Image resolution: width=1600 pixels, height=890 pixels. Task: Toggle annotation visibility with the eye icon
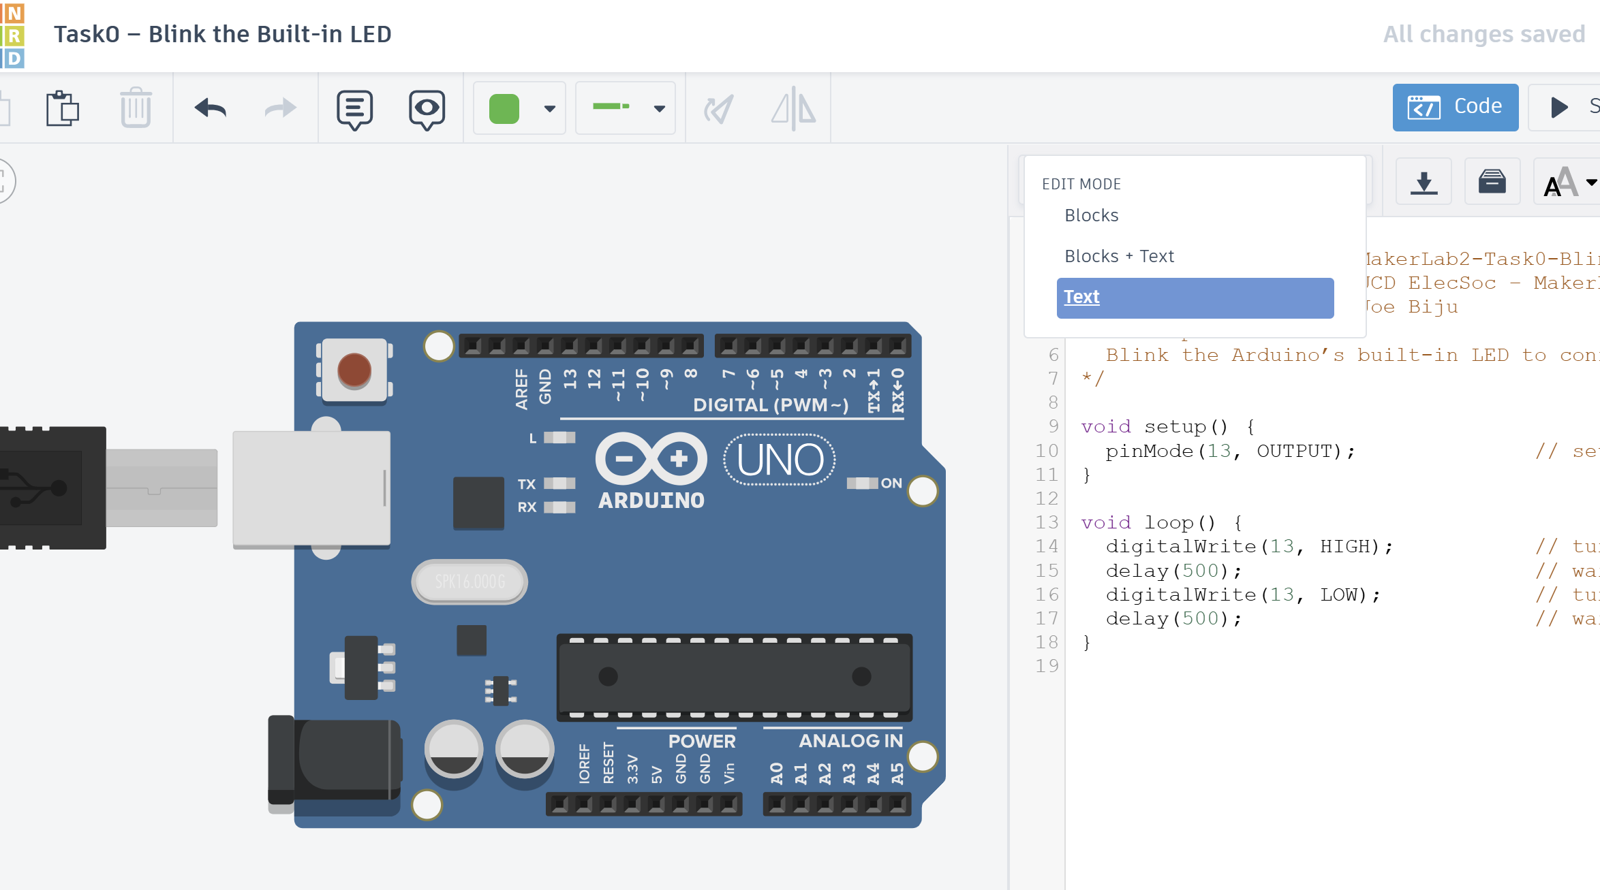coord(427,108)
